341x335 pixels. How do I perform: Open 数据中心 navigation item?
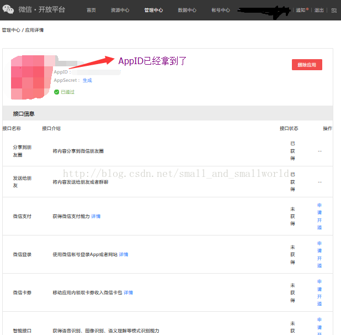(187, 11)
